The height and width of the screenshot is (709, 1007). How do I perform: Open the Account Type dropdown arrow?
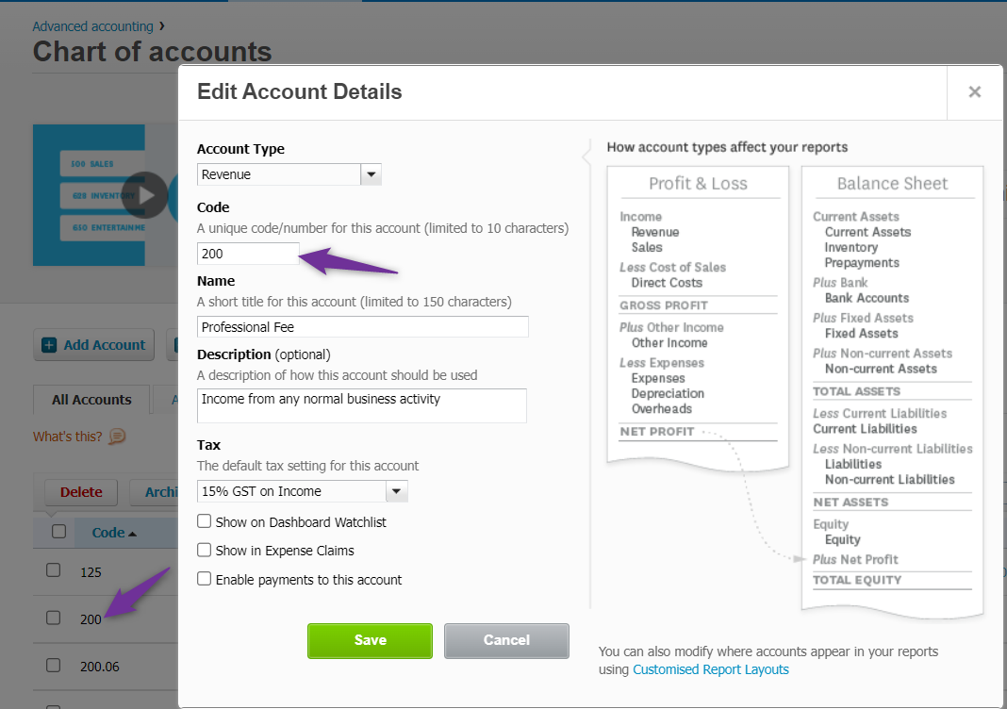click(371, 174)
